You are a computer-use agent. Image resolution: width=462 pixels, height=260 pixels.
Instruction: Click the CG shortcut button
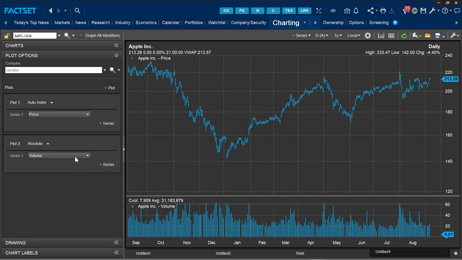(x=226, y=11)
